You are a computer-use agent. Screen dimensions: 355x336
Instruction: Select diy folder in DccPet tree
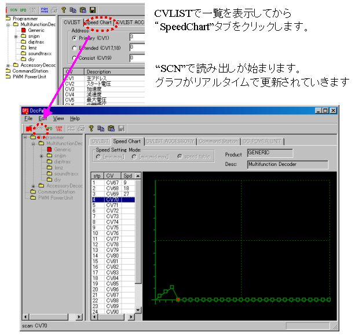point(57,180)
